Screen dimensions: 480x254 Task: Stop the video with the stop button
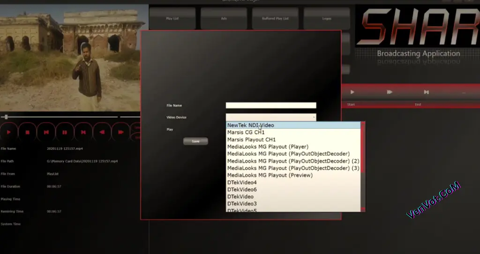[27, 132]
